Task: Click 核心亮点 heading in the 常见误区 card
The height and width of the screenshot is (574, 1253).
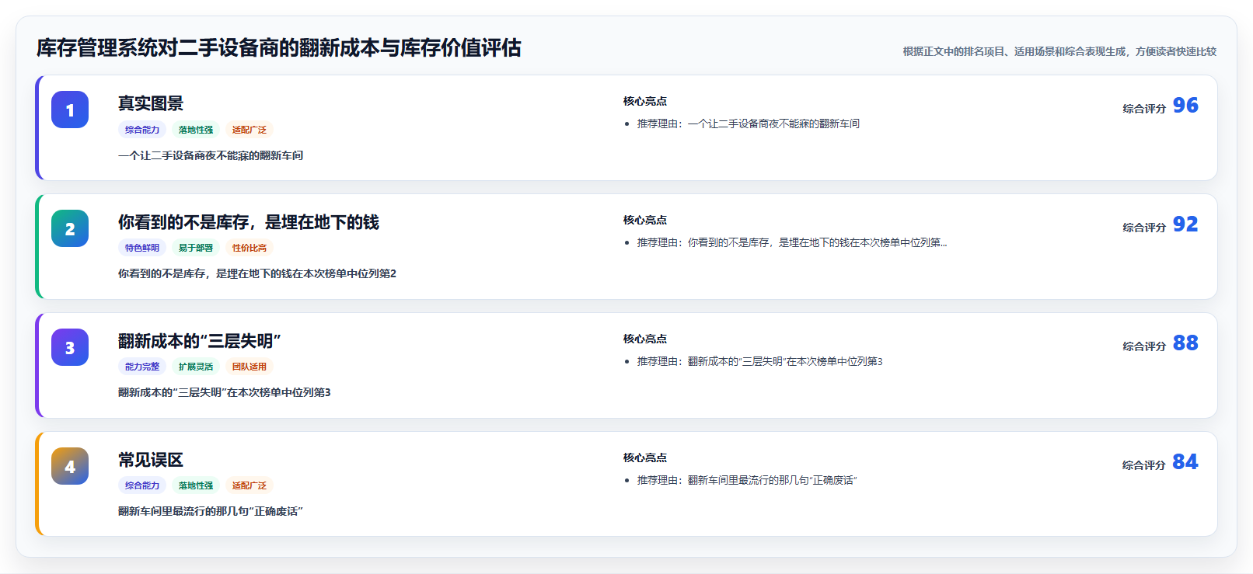Action: pyautogui.click(x=645, y=457)
